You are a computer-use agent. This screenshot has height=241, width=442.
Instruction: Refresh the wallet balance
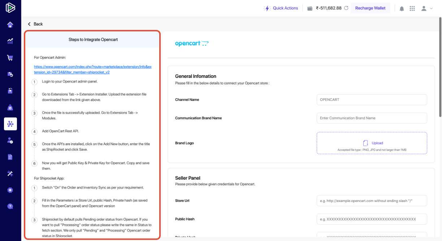(x=346, y=8)
